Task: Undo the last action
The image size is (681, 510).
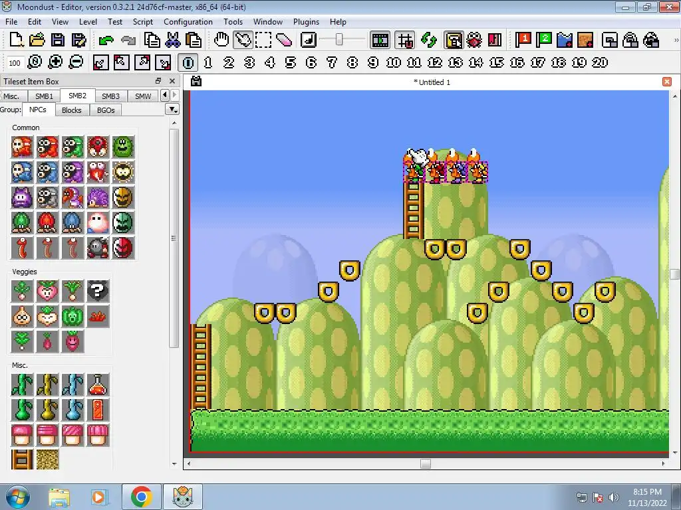Action: pos(106,40)
